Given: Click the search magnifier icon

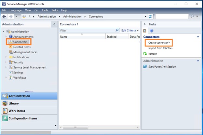Looking at the screenshot, I should click(x=193, y=16).
